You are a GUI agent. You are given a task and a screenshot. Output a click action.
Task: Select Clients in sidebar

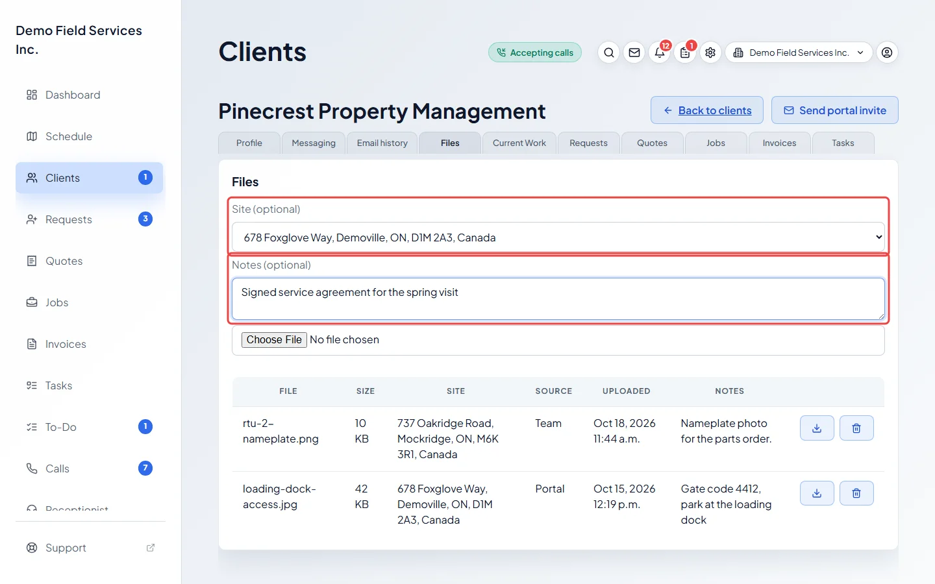click(x=90, y=178)
